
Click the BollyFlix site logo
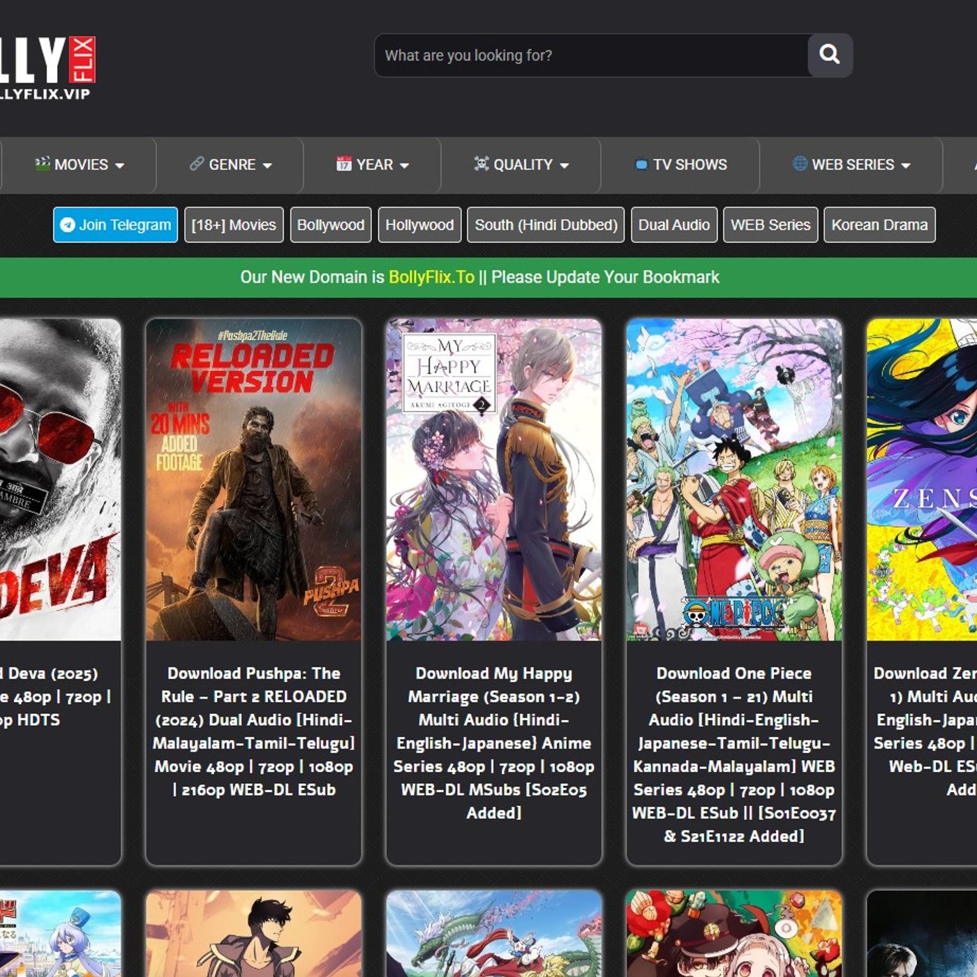47,68
